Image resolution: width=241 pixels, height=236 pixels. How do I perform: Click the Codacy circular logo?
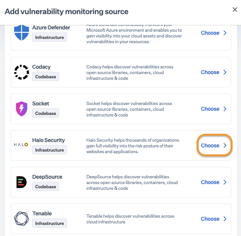(21, 72)
